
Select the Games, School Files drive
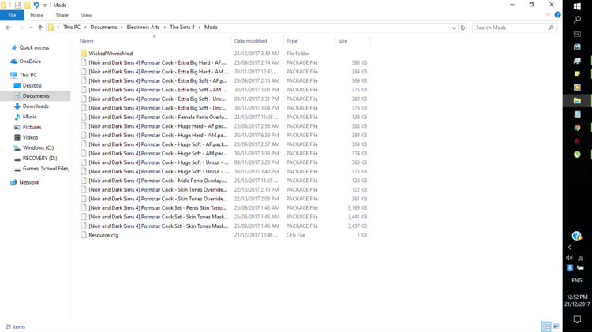point(45,169)
